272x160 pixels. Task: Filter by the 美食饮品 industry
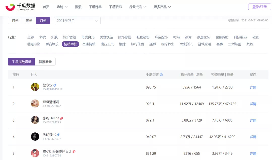point(106,37)
